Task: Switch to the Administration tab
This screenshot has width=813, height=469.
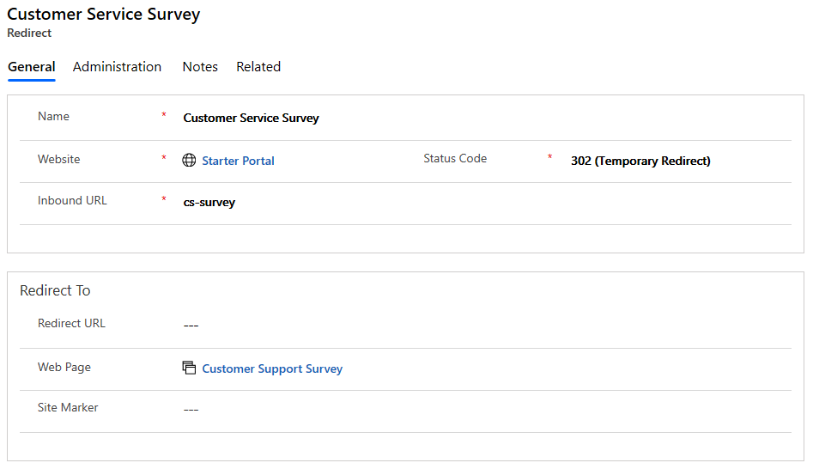Action: (x=117, y=67)
